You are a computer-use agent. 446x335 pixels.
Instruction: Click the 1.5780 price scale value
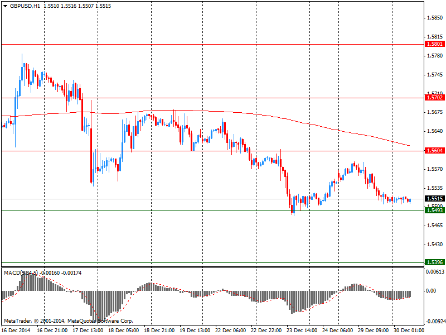[x=435, y=55]
